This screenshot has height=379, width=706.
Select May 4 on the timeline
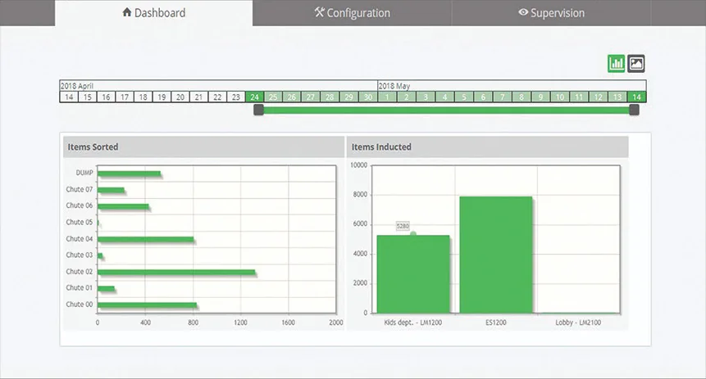pyautogui.click(x=444, y=97)
